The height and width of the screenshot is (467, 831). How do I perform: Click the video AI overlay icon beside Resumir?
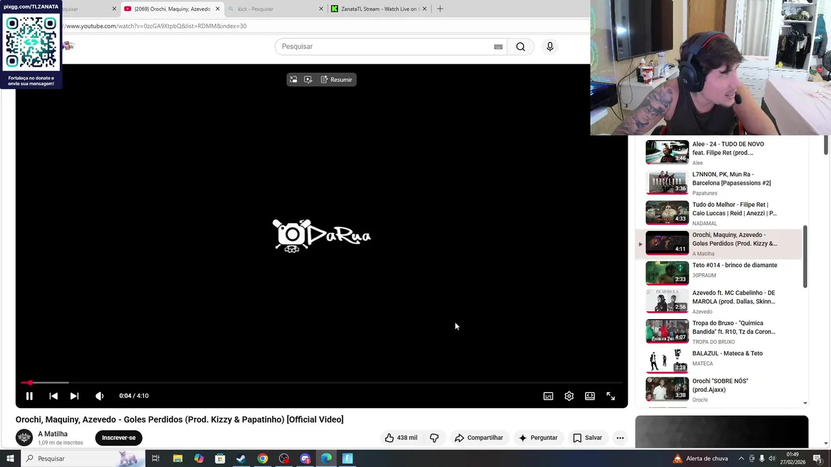308,80
